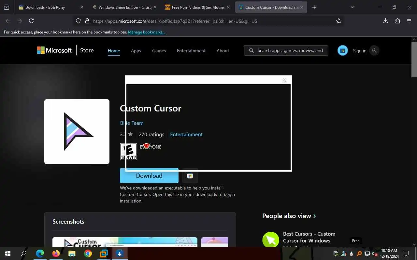Click the Custom Cursor app logo
417x260 pixels.
pyautogui.click(x=77, y=132)
